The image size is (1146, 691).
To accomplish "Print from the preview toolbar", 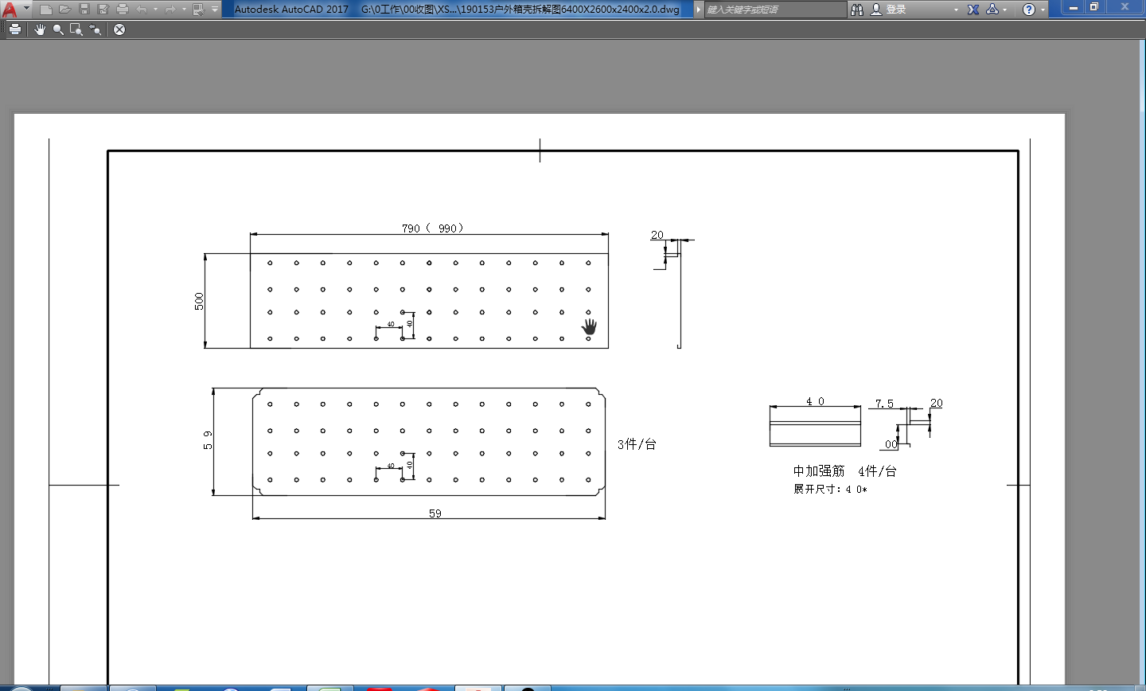I will coord(15,29).
